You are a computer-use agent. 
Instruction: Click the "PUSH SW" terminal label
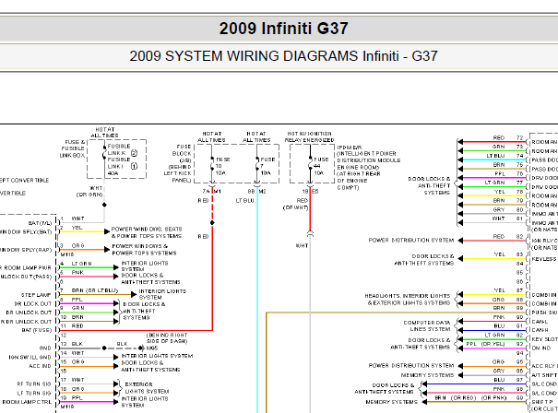[x=544, y=313]
